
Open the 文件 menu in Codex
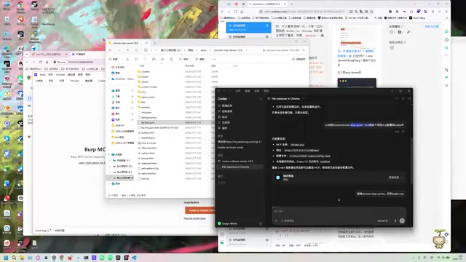(238, 91)
